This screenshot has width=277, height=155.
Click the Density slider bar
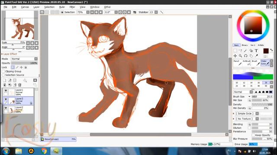click(x=262, y=104)
